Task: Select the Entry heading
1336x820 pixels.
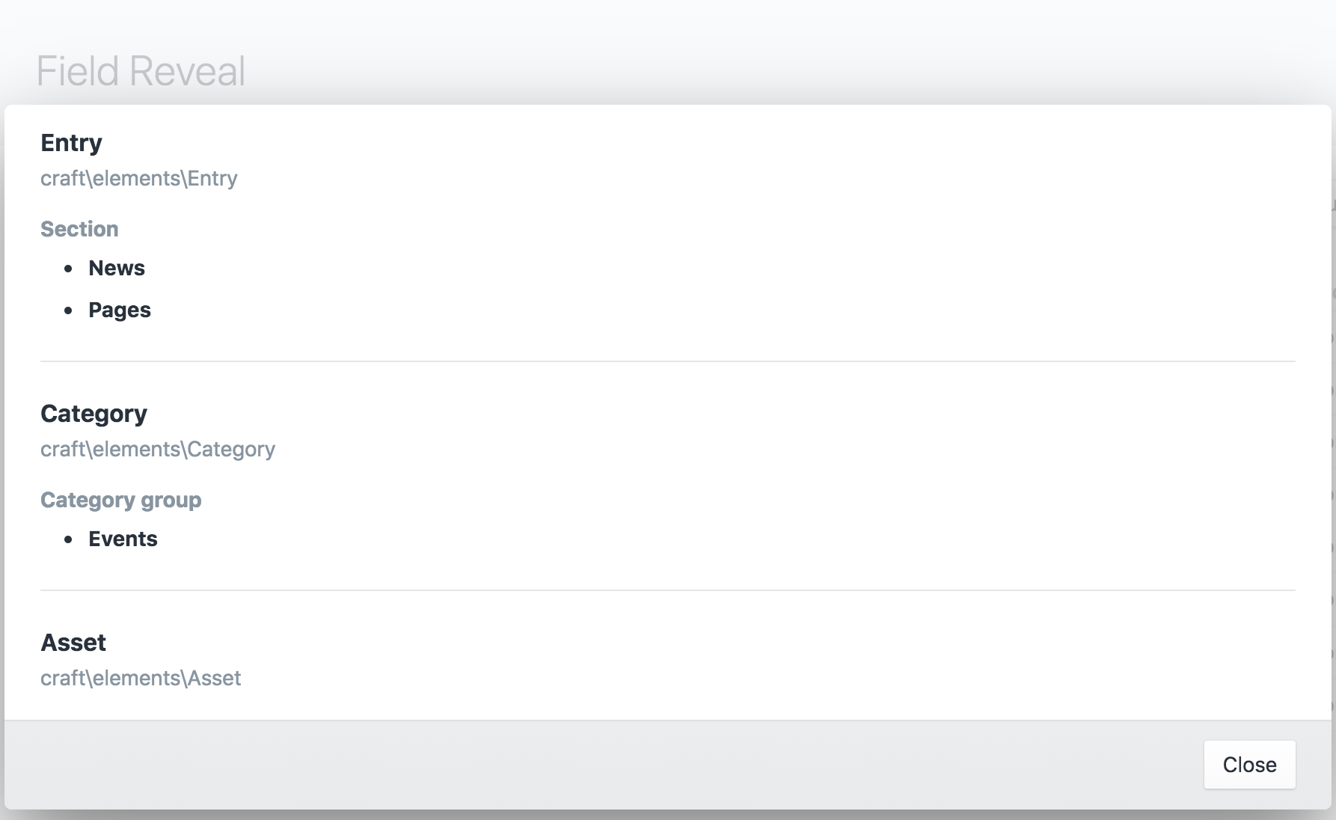Action: click(71, 143)
